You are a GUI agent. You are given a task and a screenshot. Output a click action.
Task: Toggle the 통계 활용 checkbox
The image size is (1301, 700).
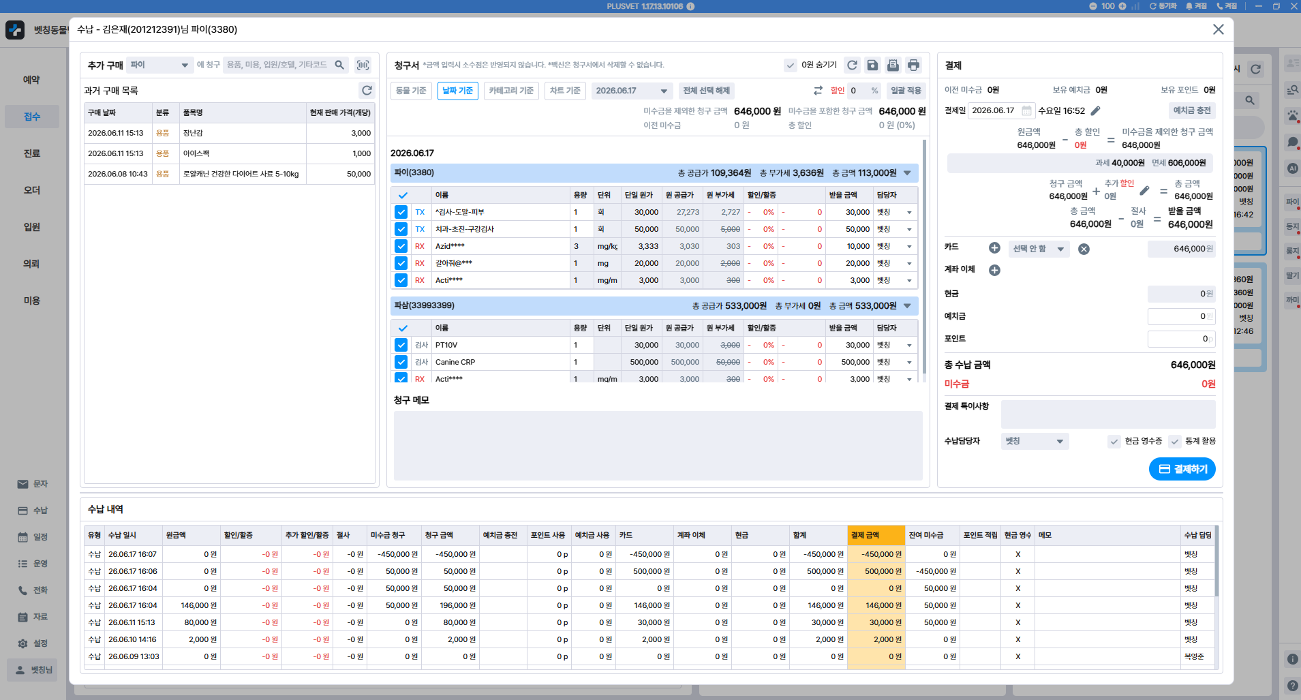[1175, 441]
